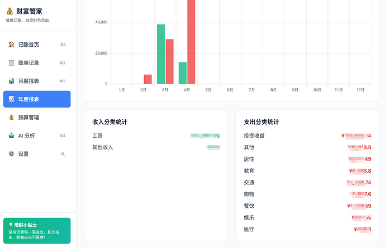Click the 理财小贴士 tip card
The height and width of the screenshot is (248, 385).
(x=37, y=231)
